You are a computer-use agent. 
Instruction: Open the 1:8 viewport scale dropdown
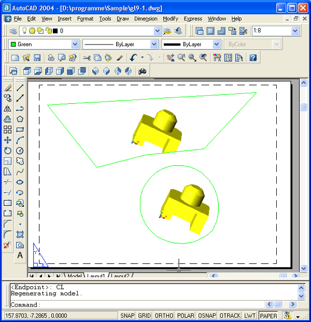point(295,31)
